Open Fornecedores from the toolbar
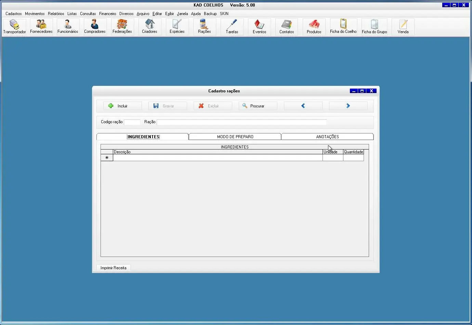Screen dimensions: 472x325 tap(41, 27)
